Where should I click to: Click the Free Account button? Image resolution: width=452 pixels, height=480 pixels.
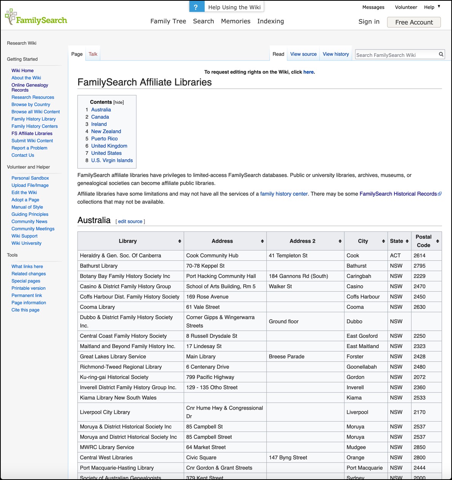pyautogui.click(x=414, y=22)
